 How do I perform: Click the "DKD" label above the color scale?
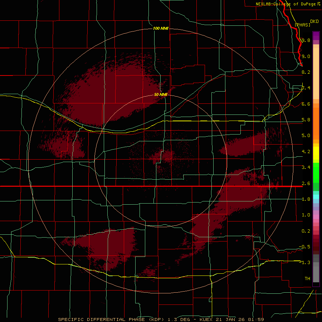point(314,21)
